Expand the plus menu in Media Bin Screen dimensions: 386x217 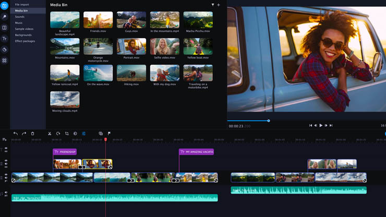[219, 5]
